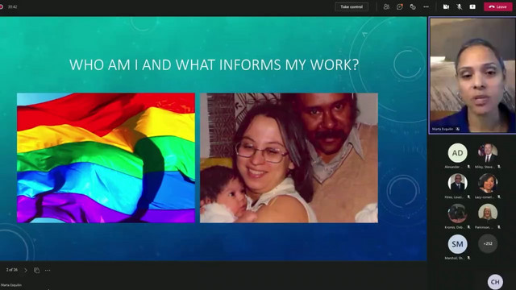Show the participants panel icon
This screenshot has height=290, width=516.
(386, 6)
